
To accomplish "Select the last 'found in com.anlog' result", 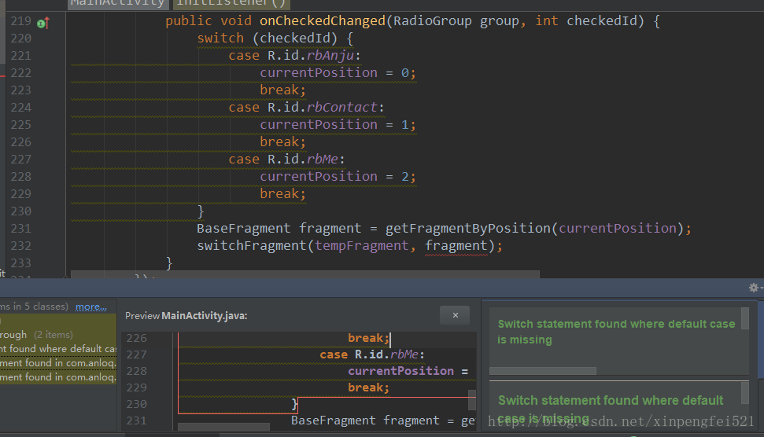I will [58, 377].
